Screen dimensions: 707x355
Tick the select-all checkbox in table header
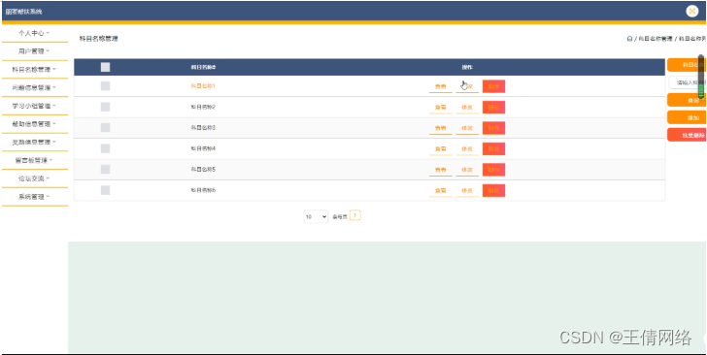[x=105, y=67]
